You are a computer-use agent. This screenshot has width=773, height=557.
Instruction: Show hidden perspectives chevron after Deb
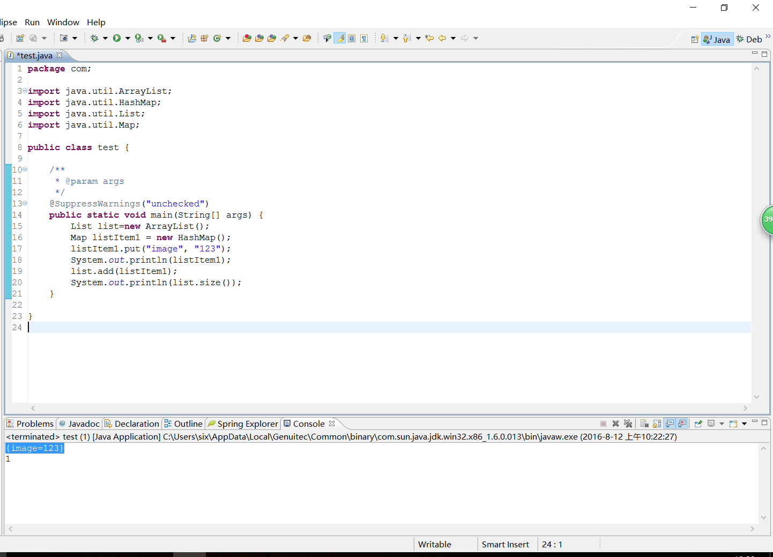(x=768, y=36)
